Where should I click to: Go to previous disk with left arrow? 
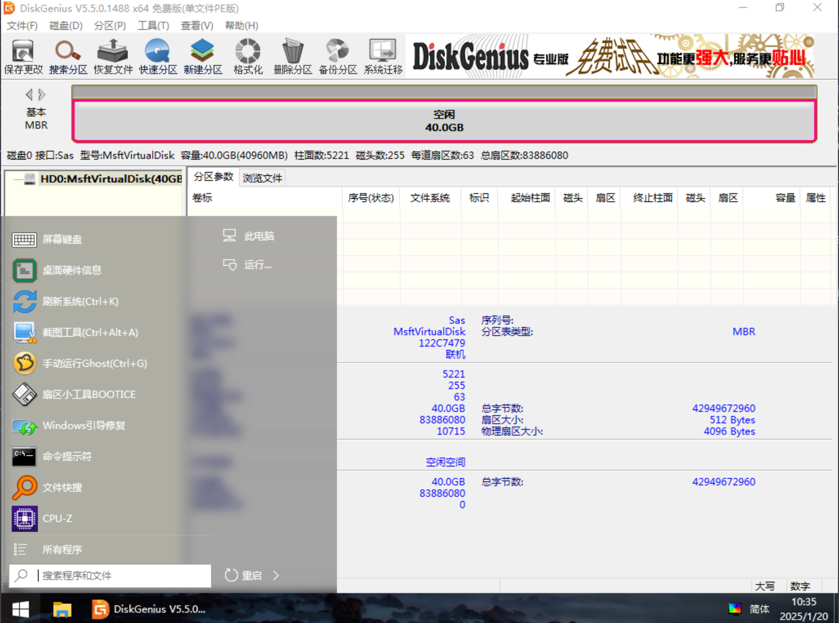(29, 95)
